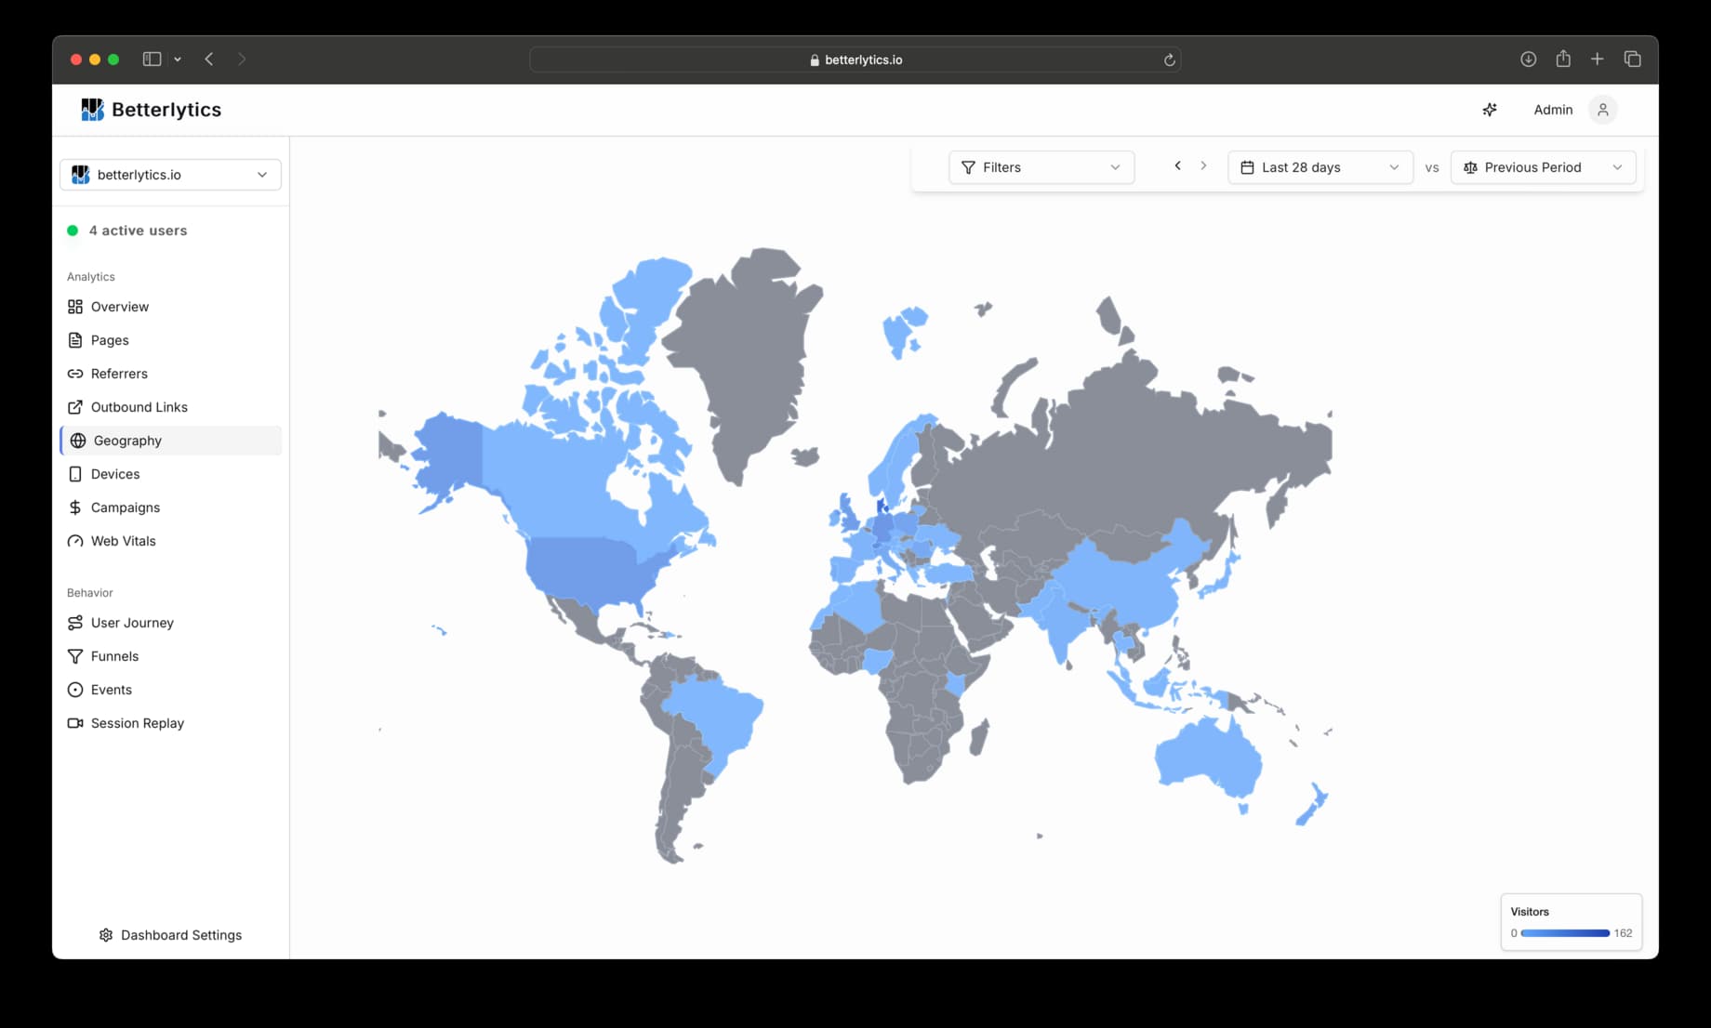Click the Geography globe icon
The width and height of the screenshot is (1711, 1028).
click(78, 440)
